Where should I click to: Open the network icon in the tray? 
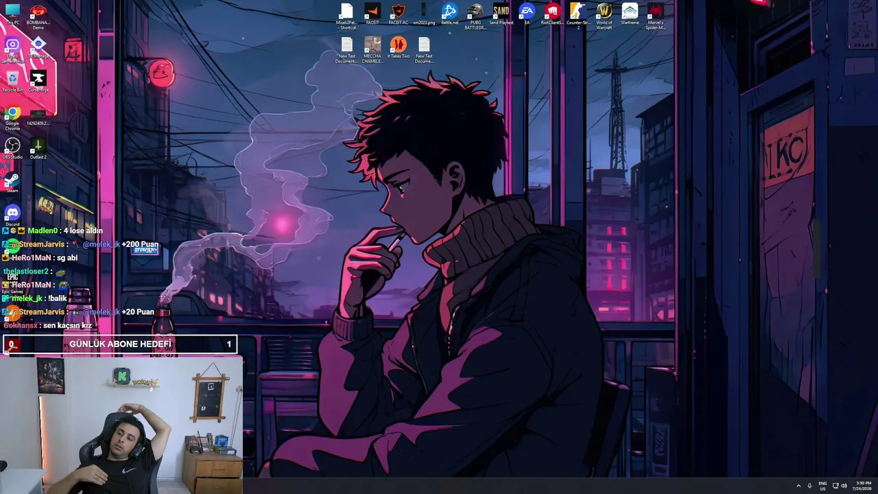(x=835, y=486)
